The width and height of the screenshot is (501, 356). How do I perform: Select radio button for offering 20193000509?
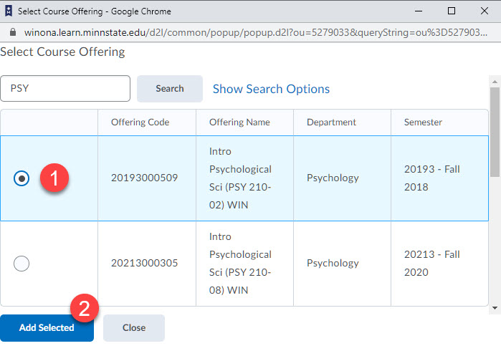pos(22,178)
